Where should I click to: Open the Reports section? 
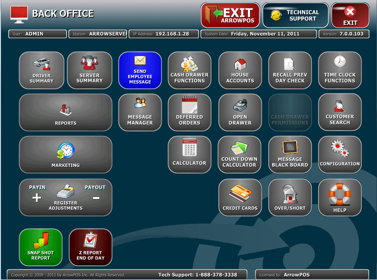point(65,112)
